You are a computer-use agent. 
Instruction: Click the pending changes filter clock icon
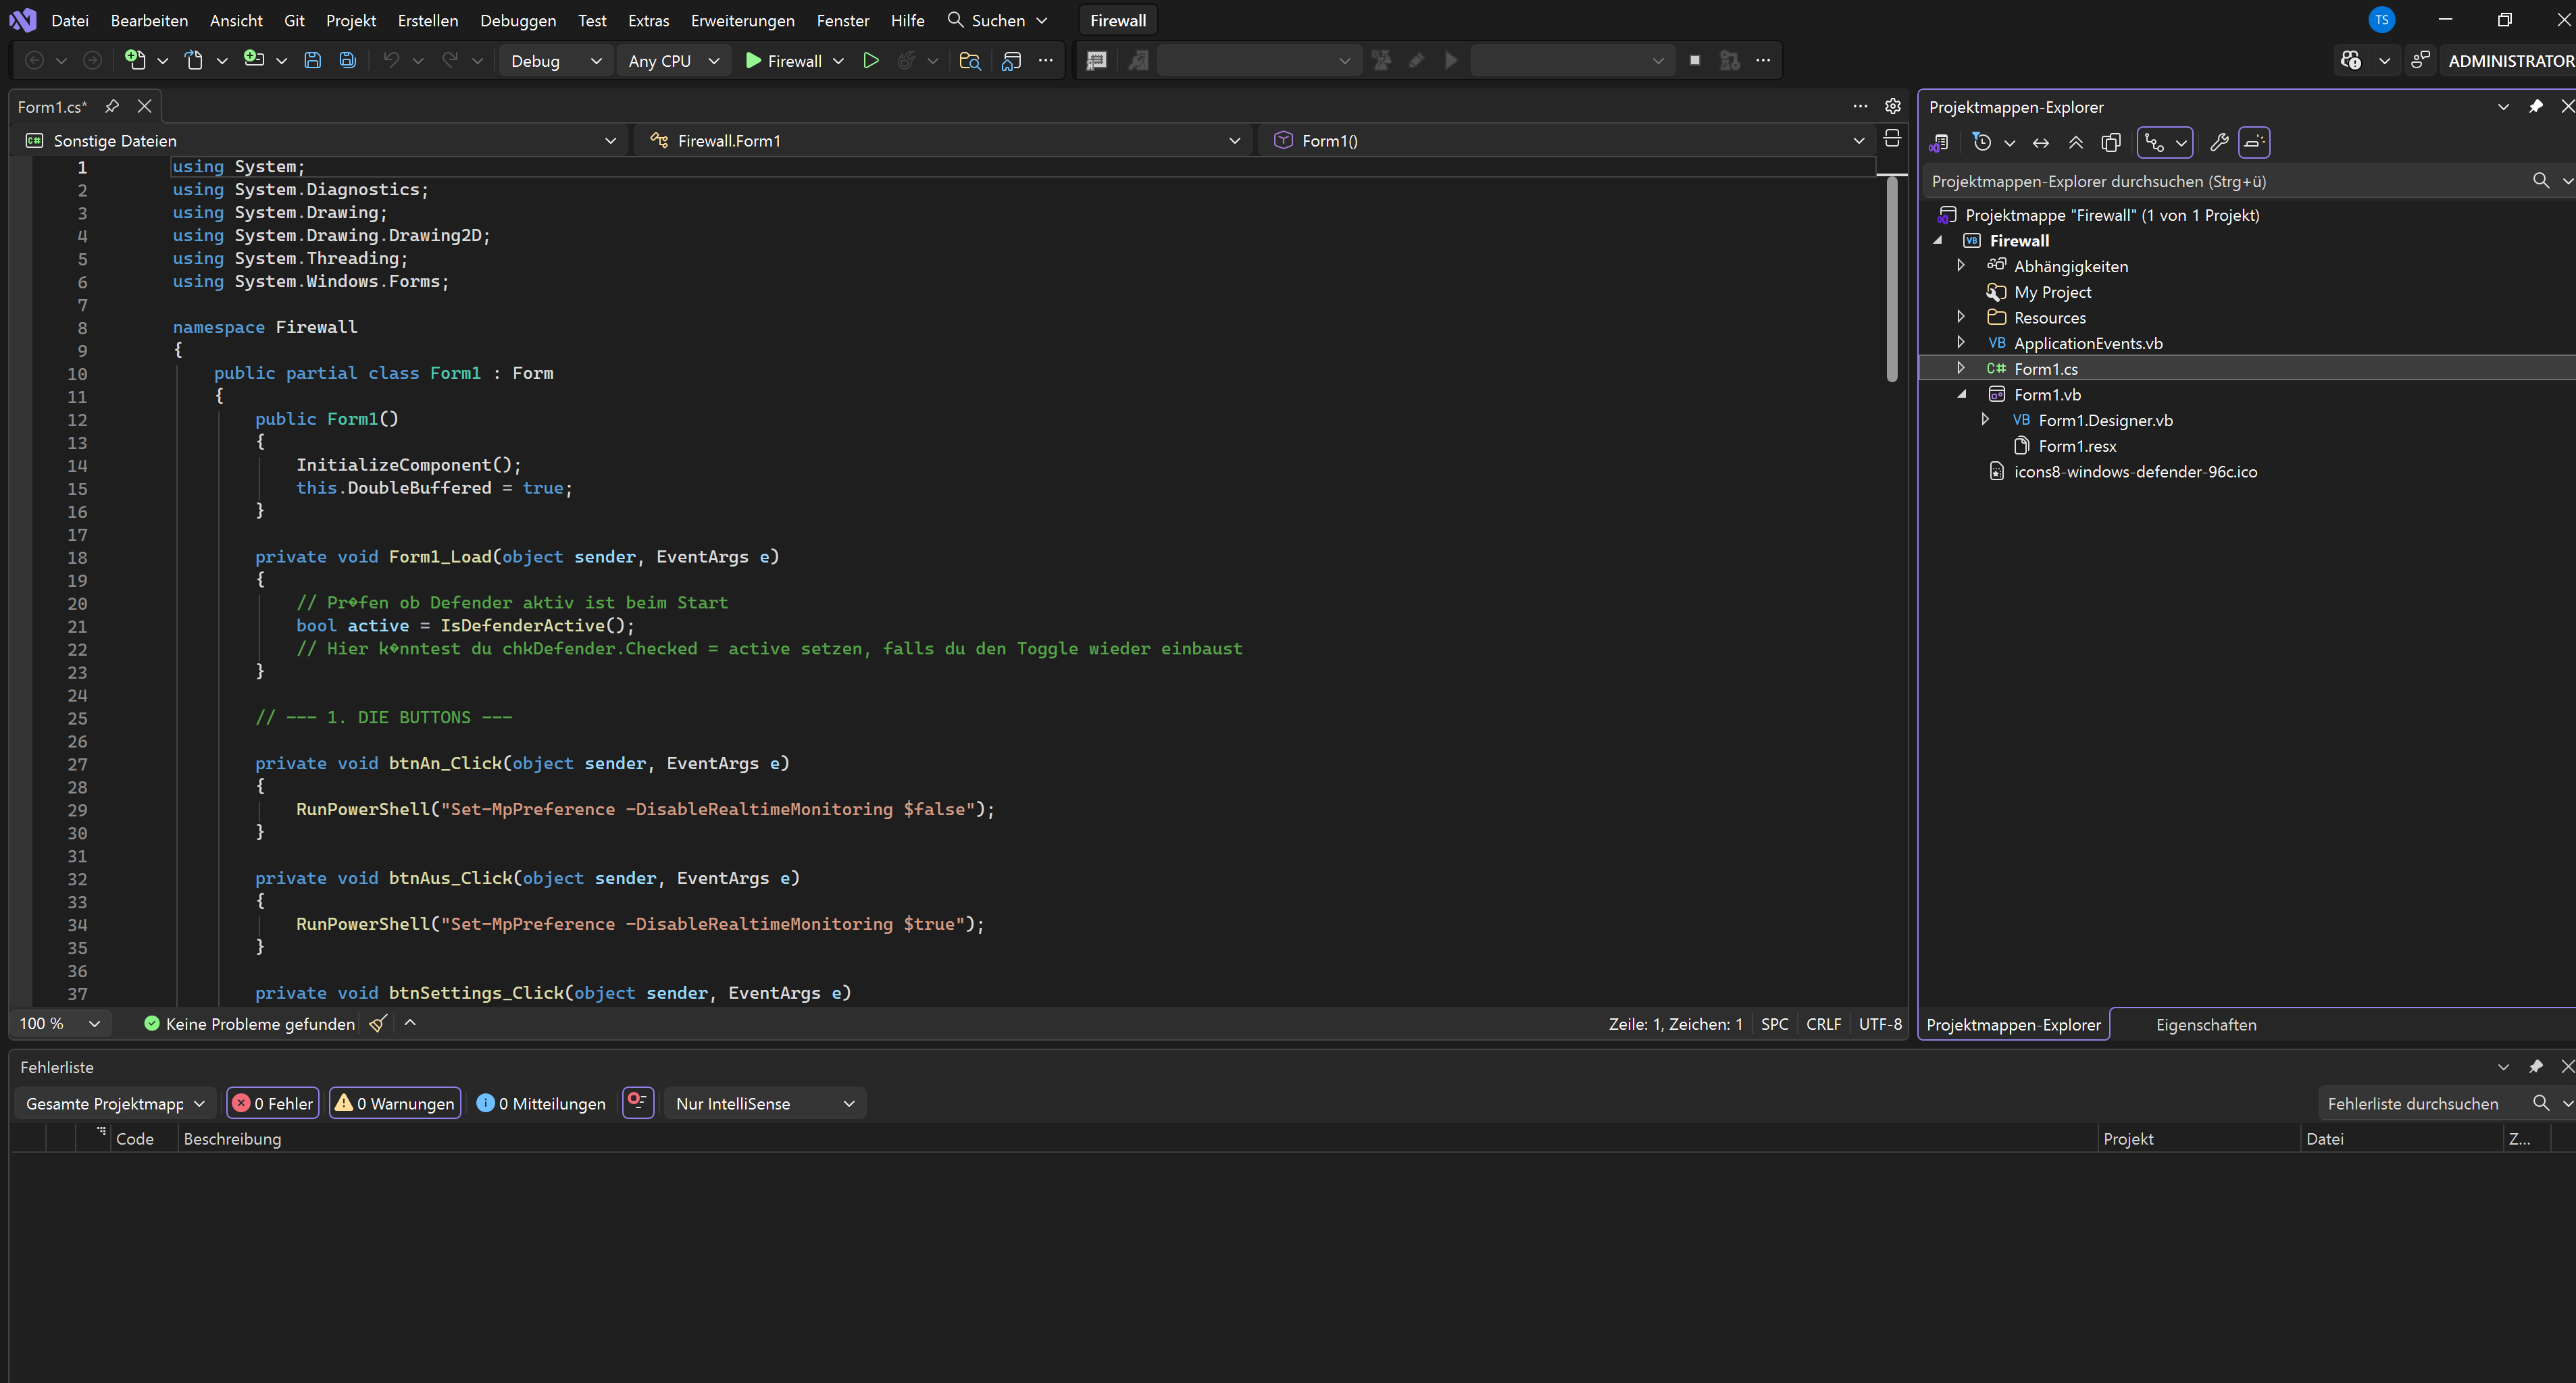click(x=1982, y=142)
